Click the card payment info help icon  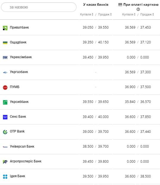pos(138,9)
